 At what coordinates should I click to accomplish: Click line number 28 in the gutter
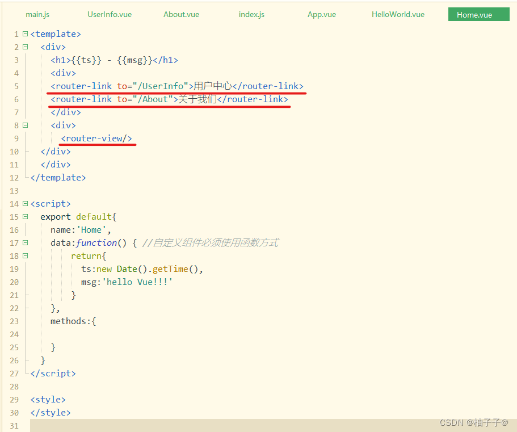pyautogui.click(x=14, y=387)
